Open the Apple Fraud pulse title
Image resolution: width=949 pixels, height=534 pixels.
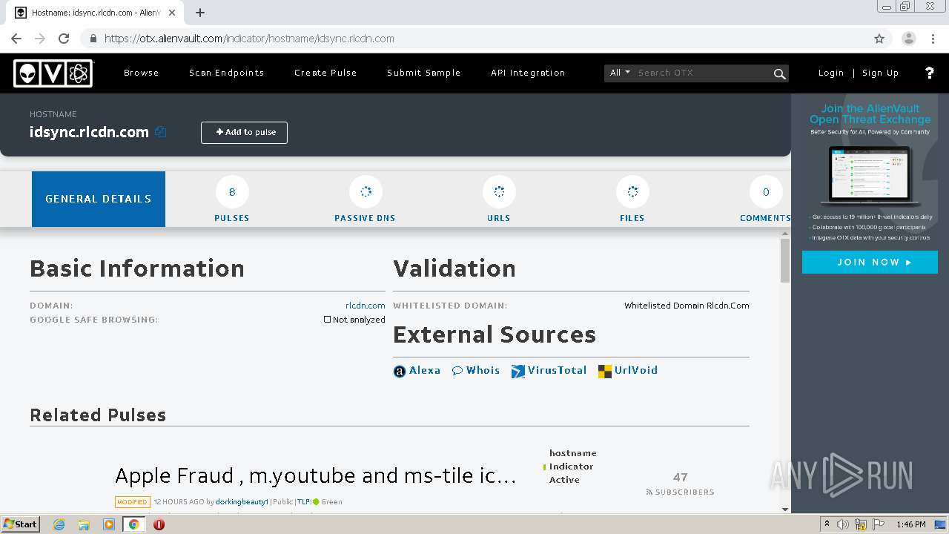point(316,475)
